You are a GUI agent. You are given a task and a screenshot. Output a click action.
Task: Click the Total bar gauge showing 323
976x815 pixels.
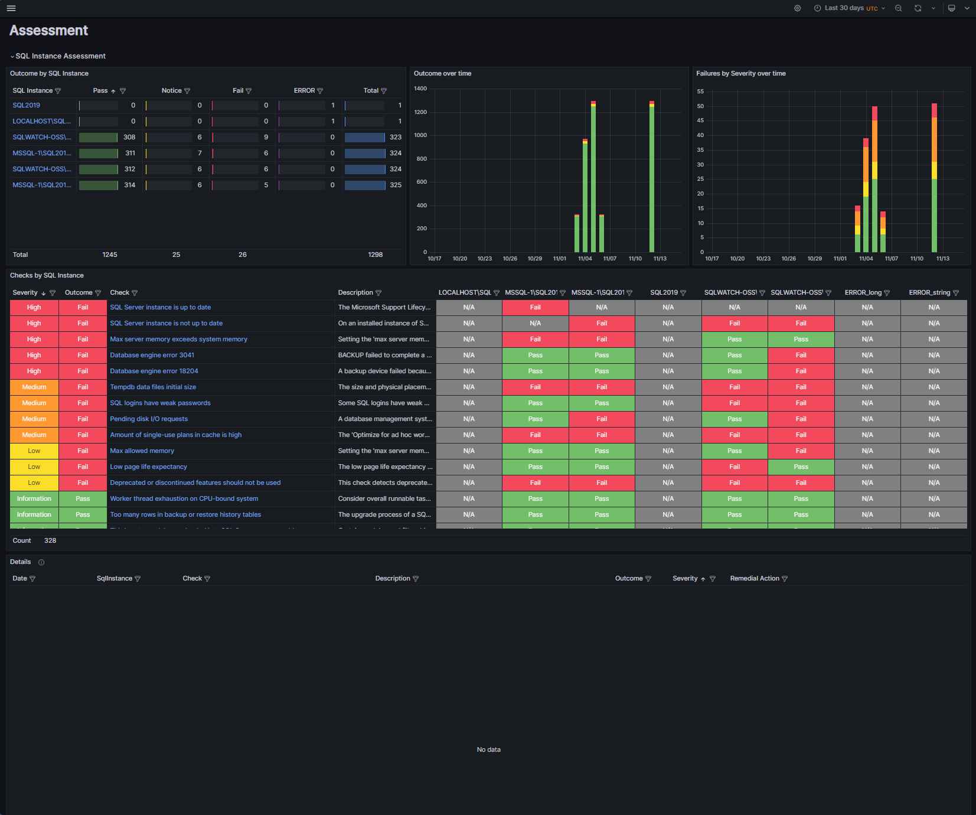click(365, 138)
